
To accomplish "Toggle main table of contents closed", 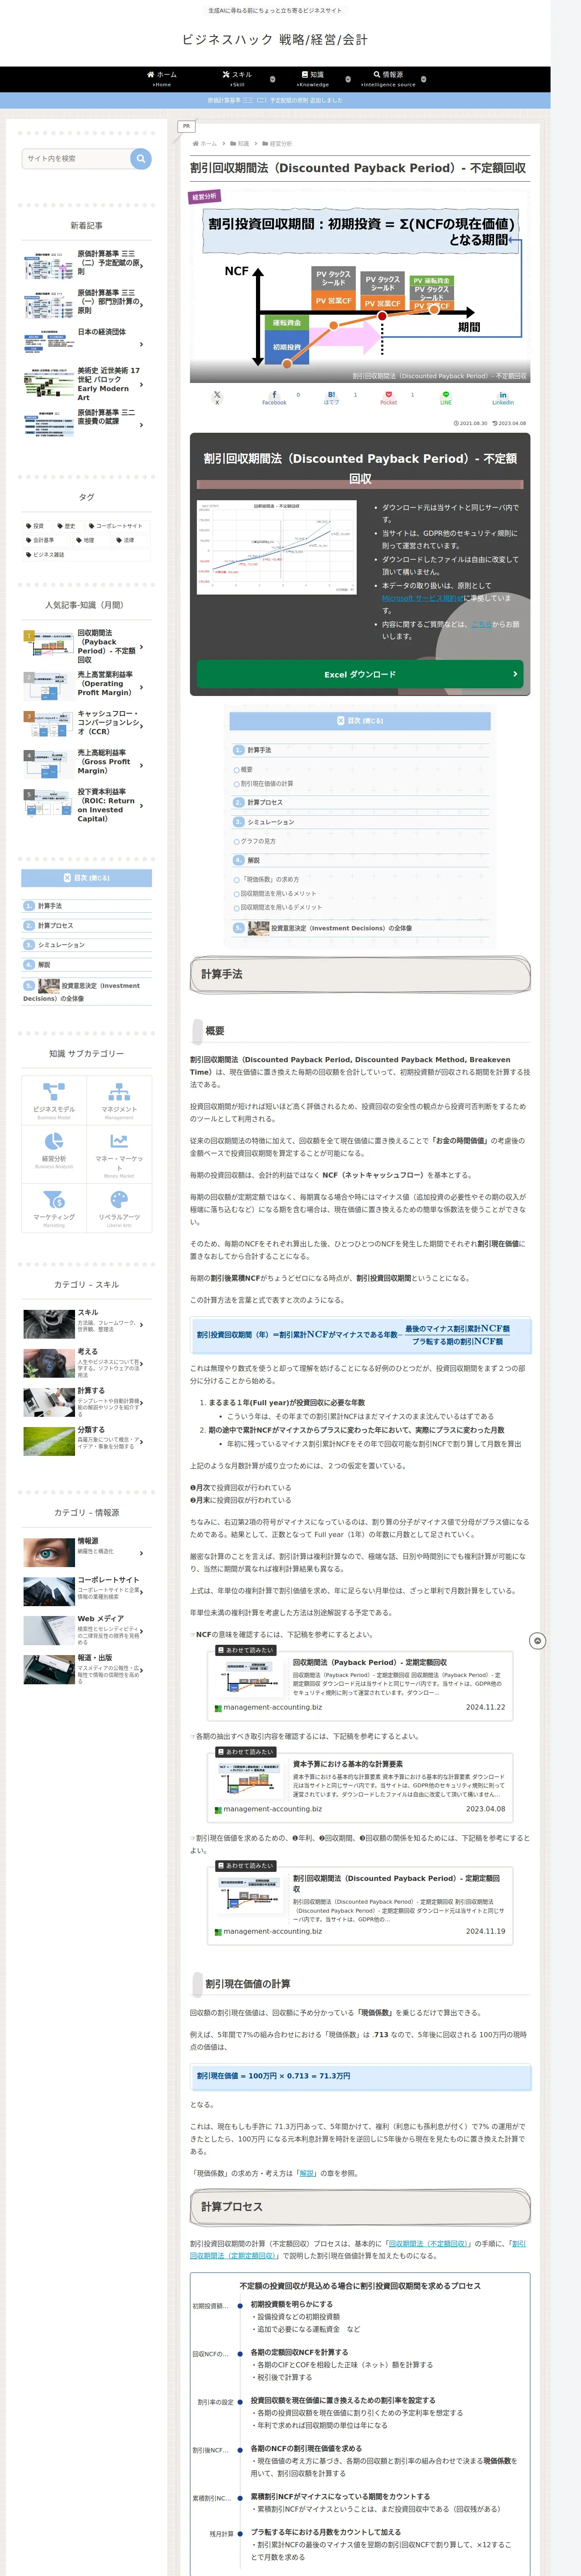I will 359,720.
